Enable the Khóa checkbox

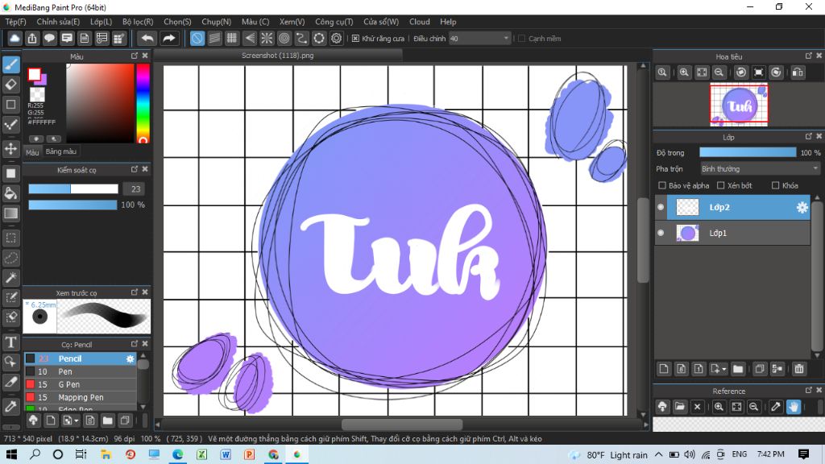(775, 185)
